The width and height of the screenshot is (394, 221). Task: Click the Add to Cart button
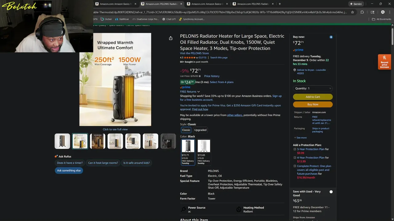click(313, 97)
